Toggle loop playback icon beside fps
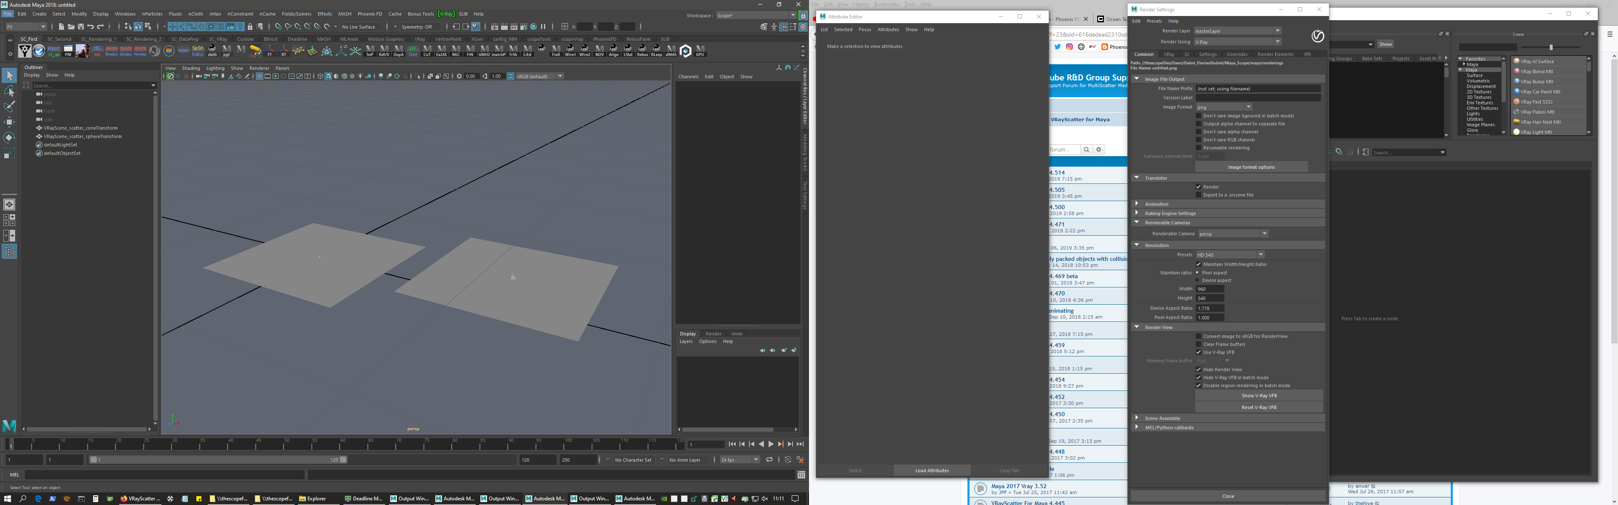Image resolution: width=1618 pixels, height=505 pixels. (769, 460)
